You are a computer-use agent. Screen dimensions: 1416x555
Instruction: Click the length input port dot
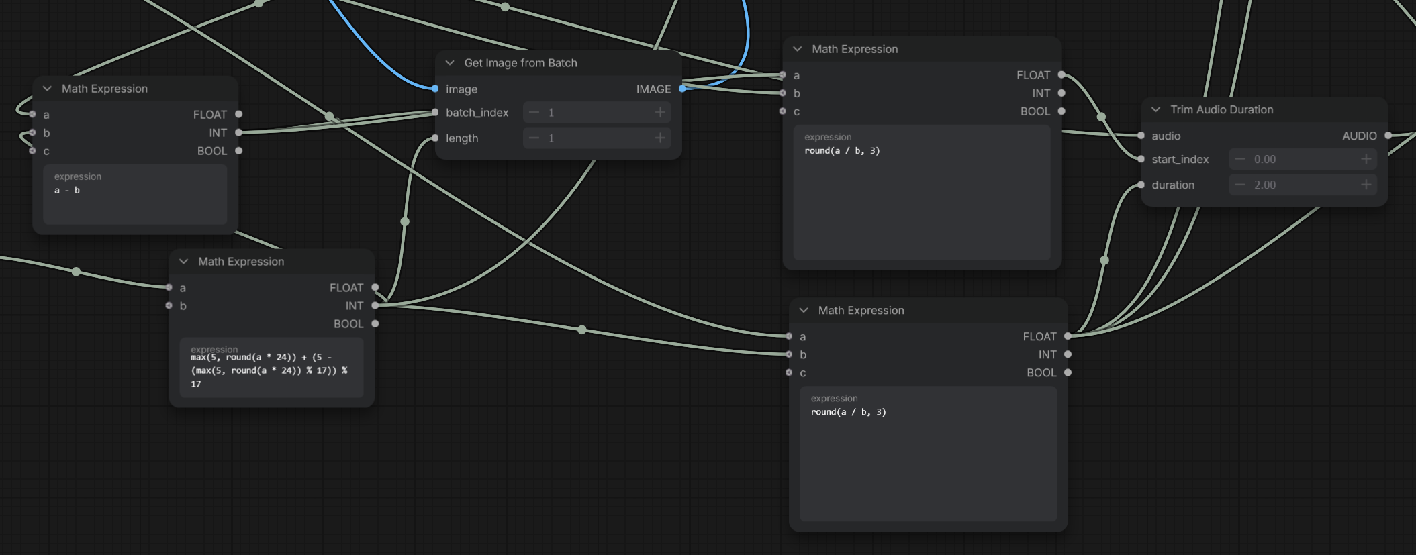point(435,138)
